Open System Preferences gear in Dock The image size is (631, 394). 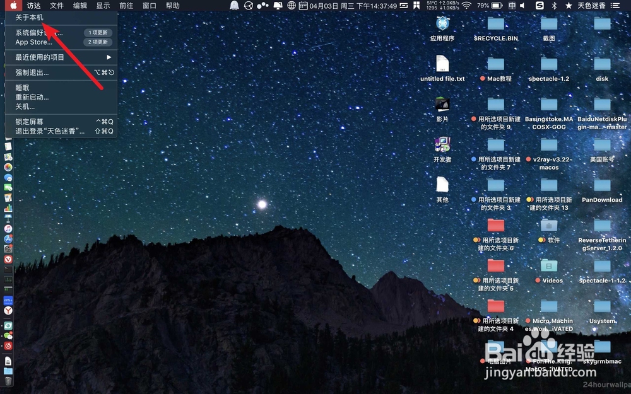click(x=8, y=249)
